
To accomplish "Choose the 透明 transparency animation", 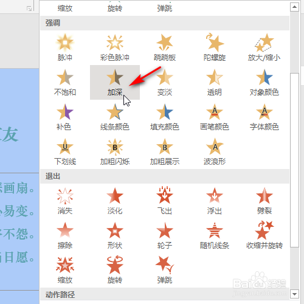I will (x=215, y=83).
